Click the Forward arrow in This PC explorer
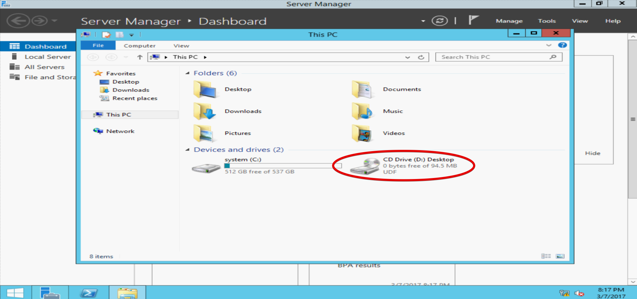 [x=111, y=57]
